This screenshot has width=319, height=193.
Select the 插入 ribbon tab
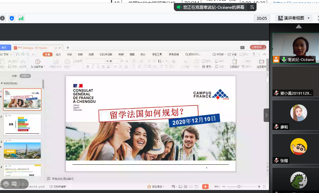tap(58, 54)
